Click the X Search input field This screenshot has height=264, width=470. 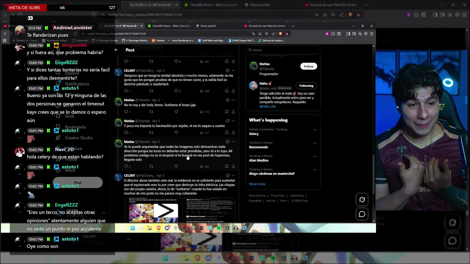pos(283,50)
